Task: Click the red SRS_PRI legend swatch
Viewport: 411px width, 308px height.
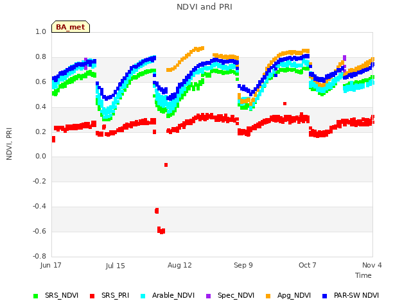Action: [x=92, y=296]
